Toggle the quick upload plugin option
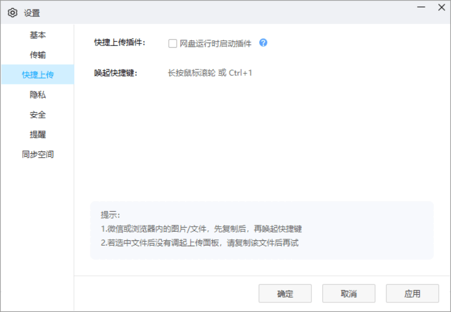The height and width of the screenshot is (312, 451). click(x=172, y=44)
